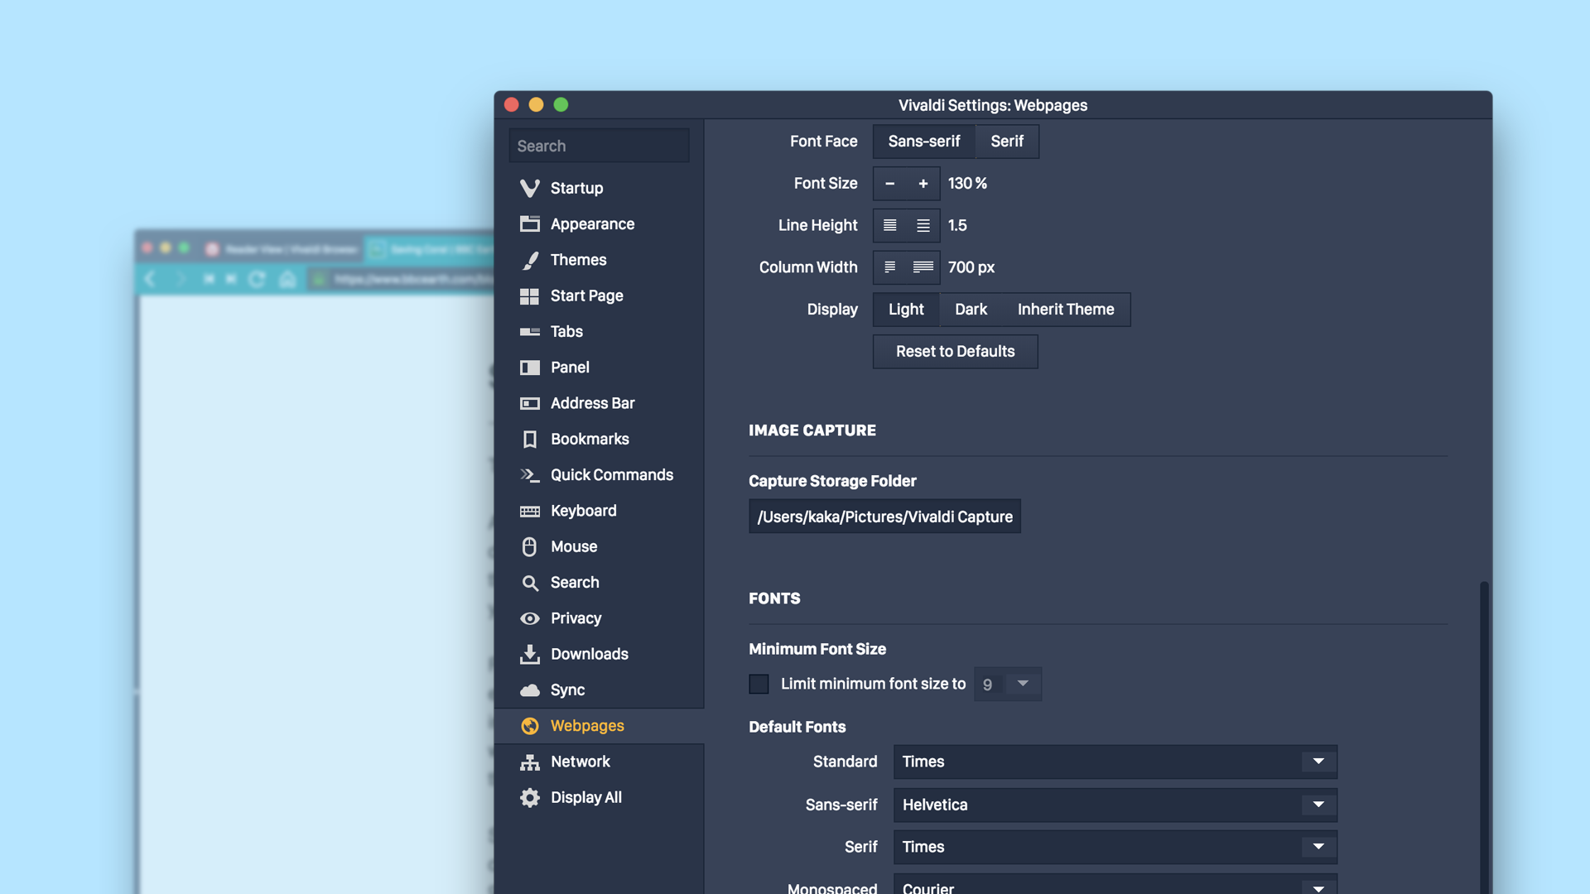Click the address bar icon in sidebar
The image size is (1590, 894).
(x=530, y=403)
